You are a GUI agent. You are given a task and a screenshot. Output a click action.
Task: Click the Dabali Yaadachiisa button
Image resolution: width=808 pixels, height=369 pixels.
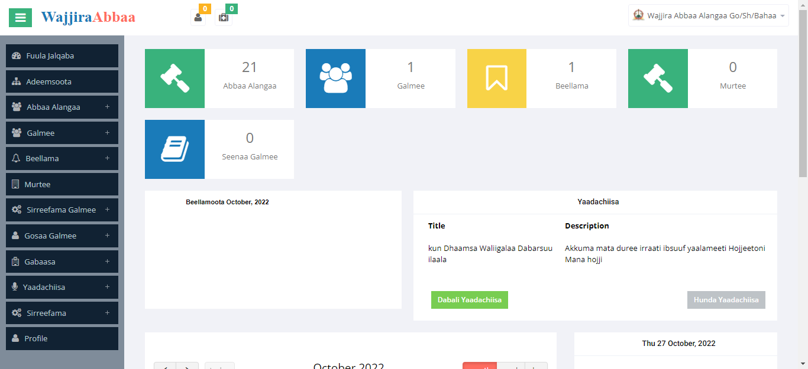(x=469, y=300)
